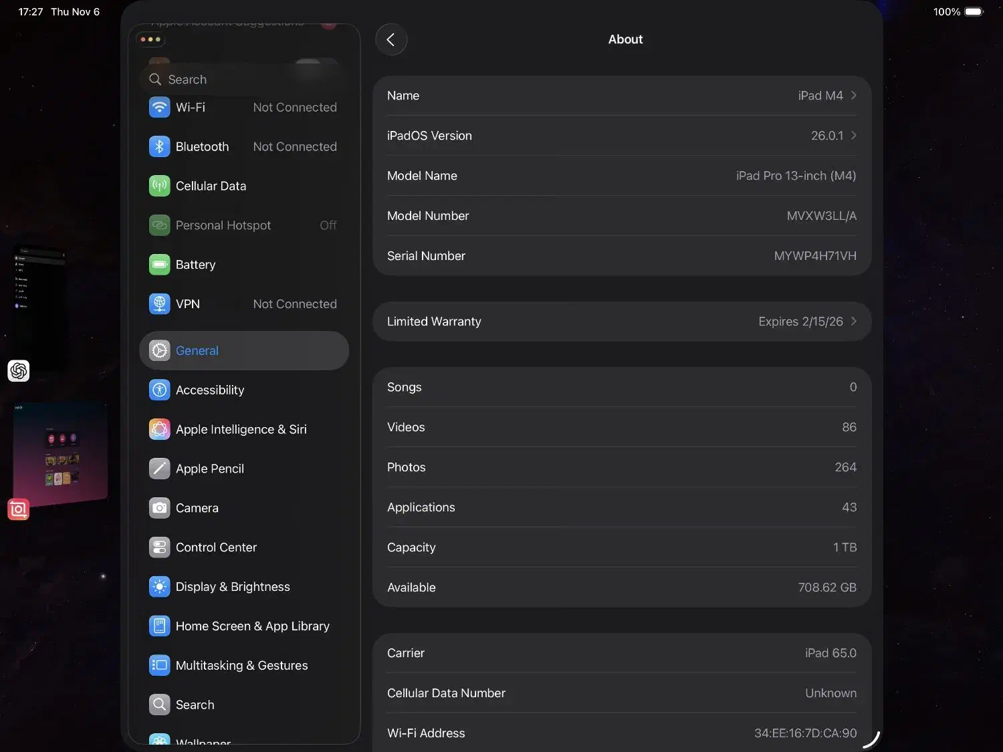This screenshot has height=752, width=1003.
Task: Expand iPadOS Version details chevron
Action: (853, 136)
